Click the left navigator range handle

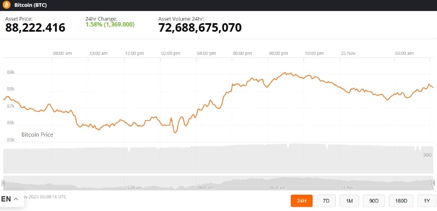pyautogui.click(x=3, y=183)
